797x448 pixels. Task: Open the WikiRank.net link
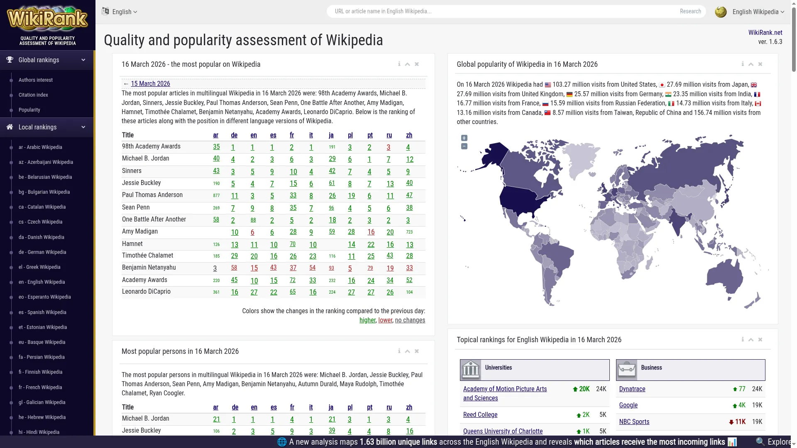[765, 32]
